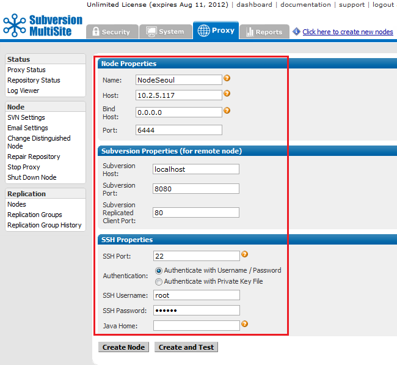Click Stop Proxy in sidebar

click(x=24, y=167)
